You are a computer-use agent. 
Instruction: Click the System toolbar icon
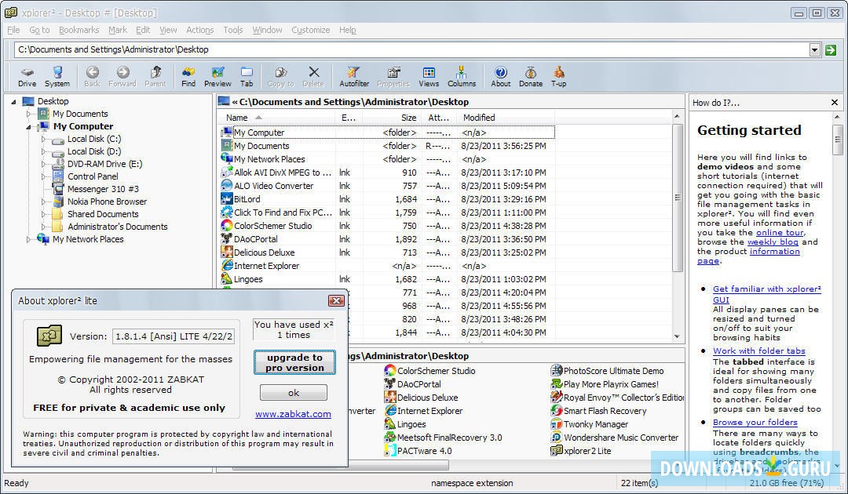pyautogui.click(x=57, y=76)
